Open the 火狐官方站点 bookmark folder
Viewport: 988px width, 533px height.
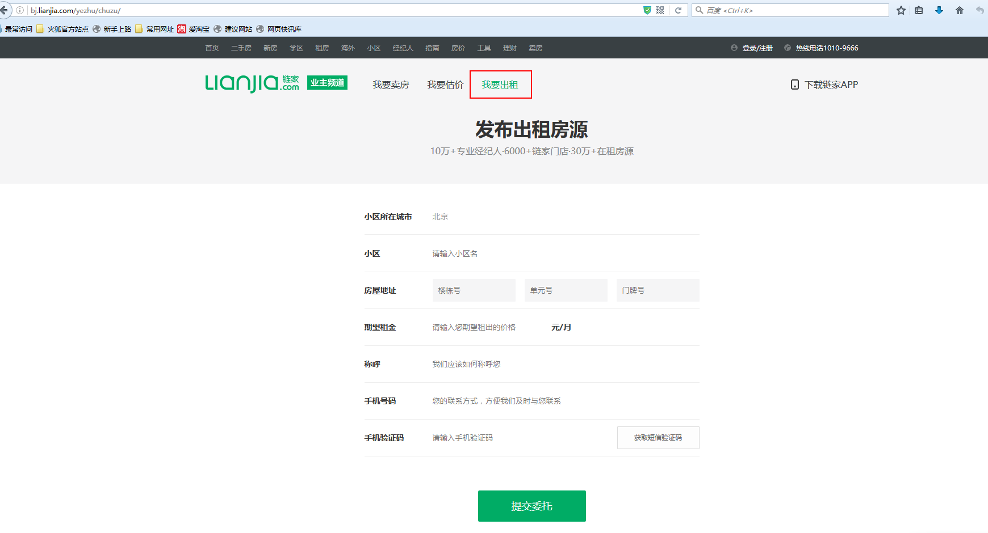[62, 29]
